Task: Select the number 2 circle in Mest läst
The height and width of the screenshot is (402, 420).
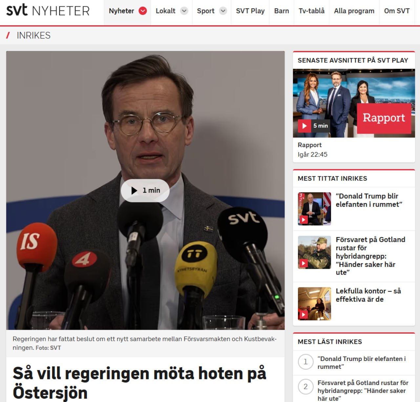Action: (x=305, y=387)
